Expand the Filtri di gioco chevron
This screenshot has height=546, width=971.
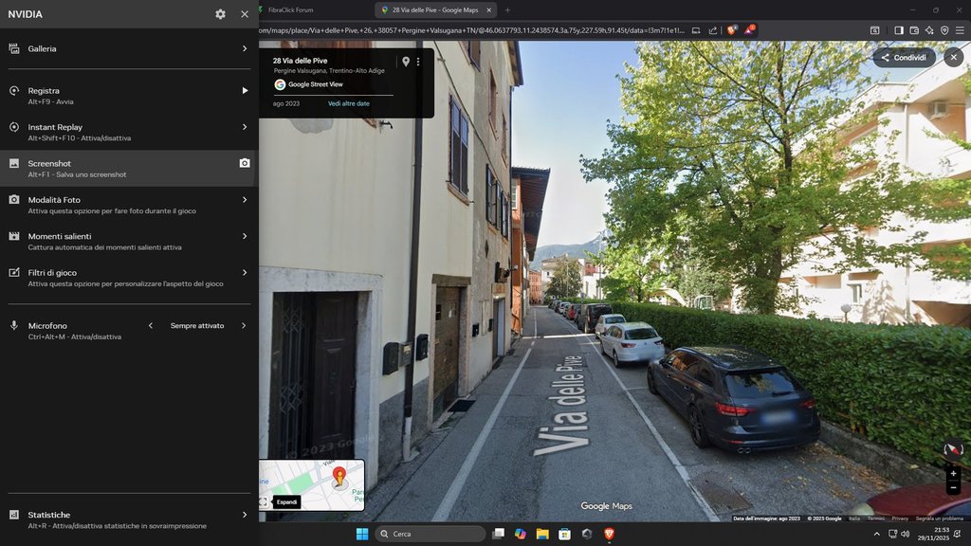[x=245, y=272]
